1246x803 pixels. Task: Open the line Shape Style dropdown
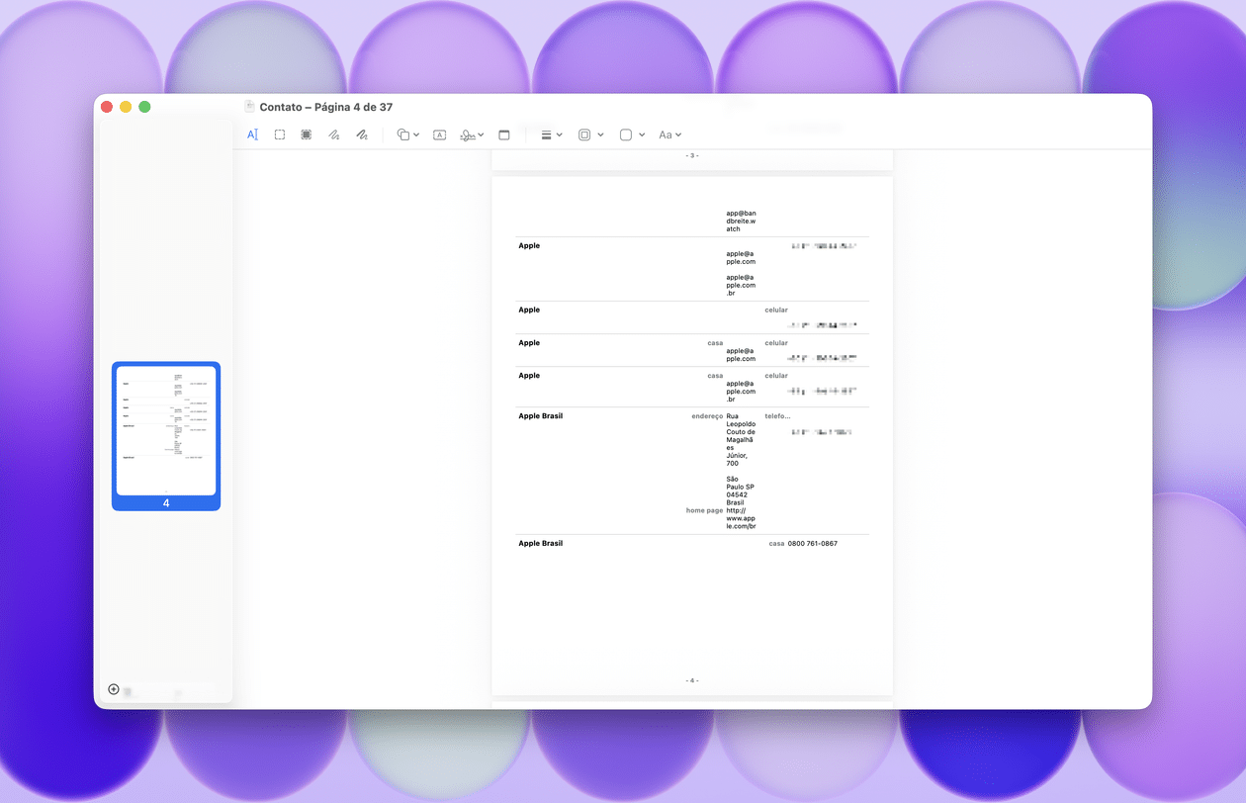point(552,134)
